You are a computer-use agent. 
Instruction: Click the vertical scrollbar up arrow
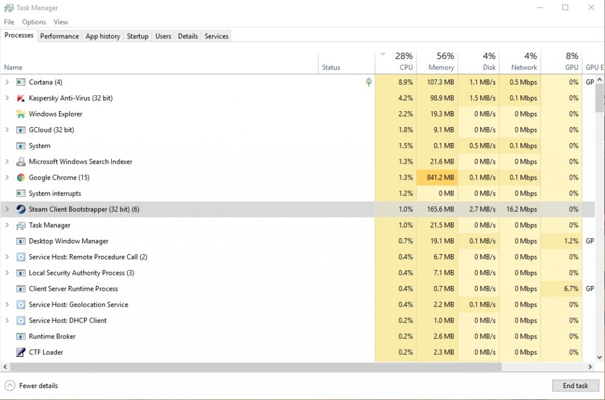click(x=600, y=80)
